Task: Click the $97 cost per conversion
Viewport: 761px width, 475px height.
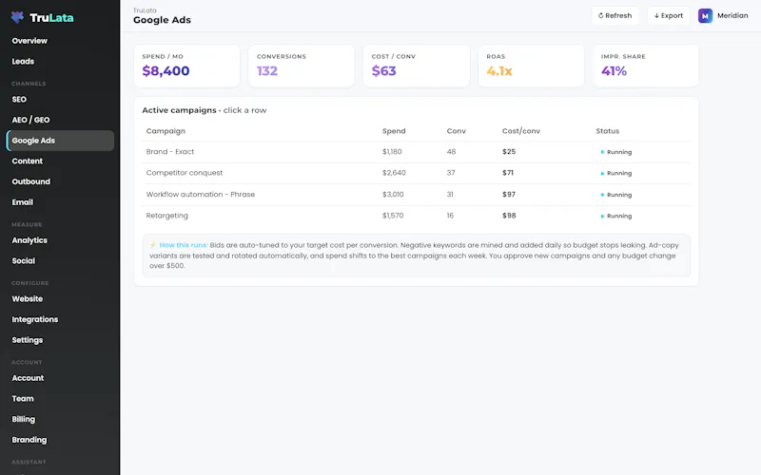Action: tap(509, 195)
